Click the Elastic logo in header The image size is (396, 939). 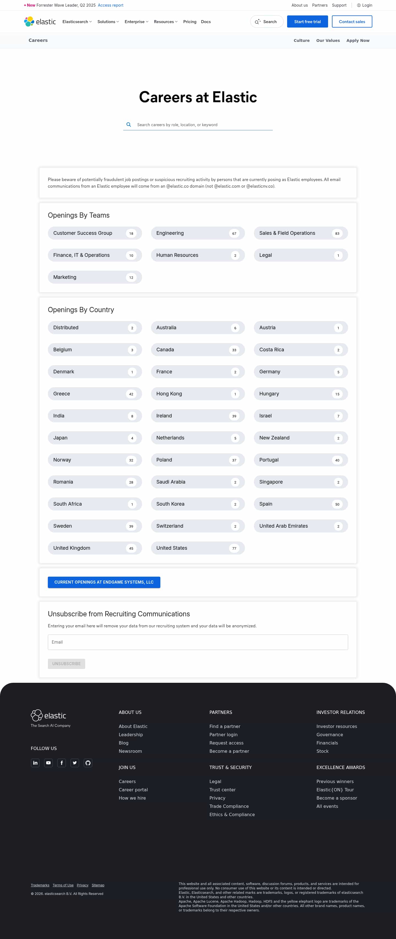(40, 21)
